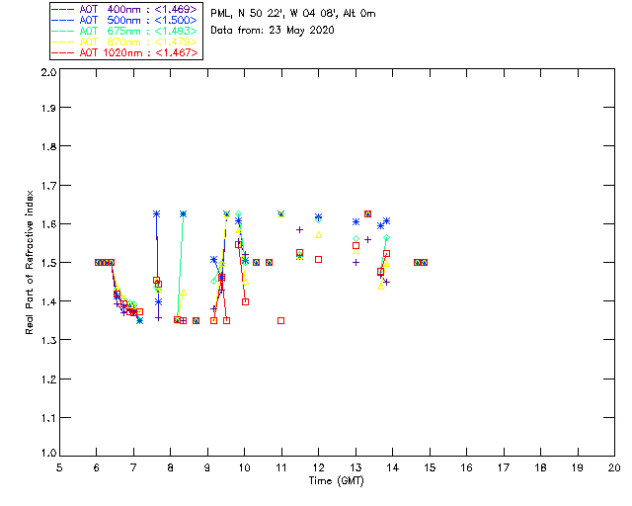Click the yellow triangle marker at 12 GMT

coord(318,235)
